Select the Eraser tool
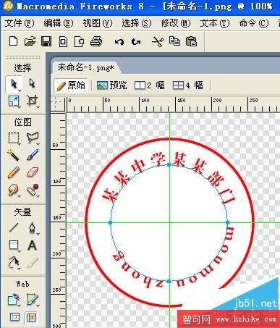The height and width of the screenshot is (328, 280). [33, 172]
